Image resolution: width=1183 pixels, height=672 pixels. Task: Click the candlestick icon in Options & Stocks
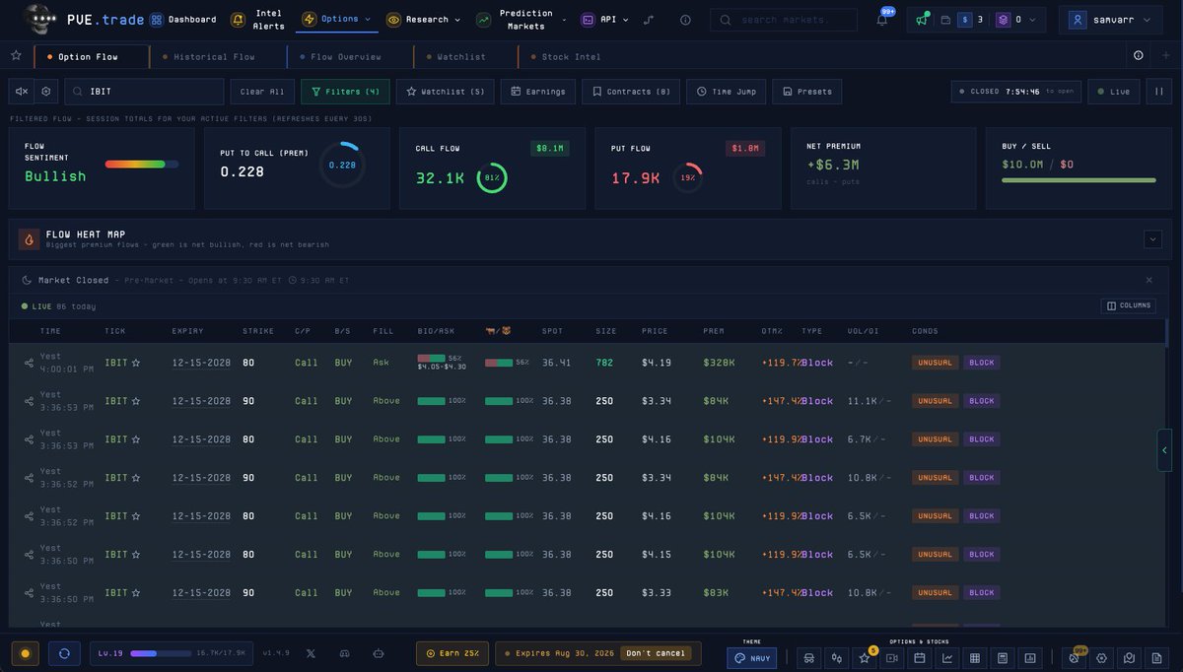(x=837, y=658)
